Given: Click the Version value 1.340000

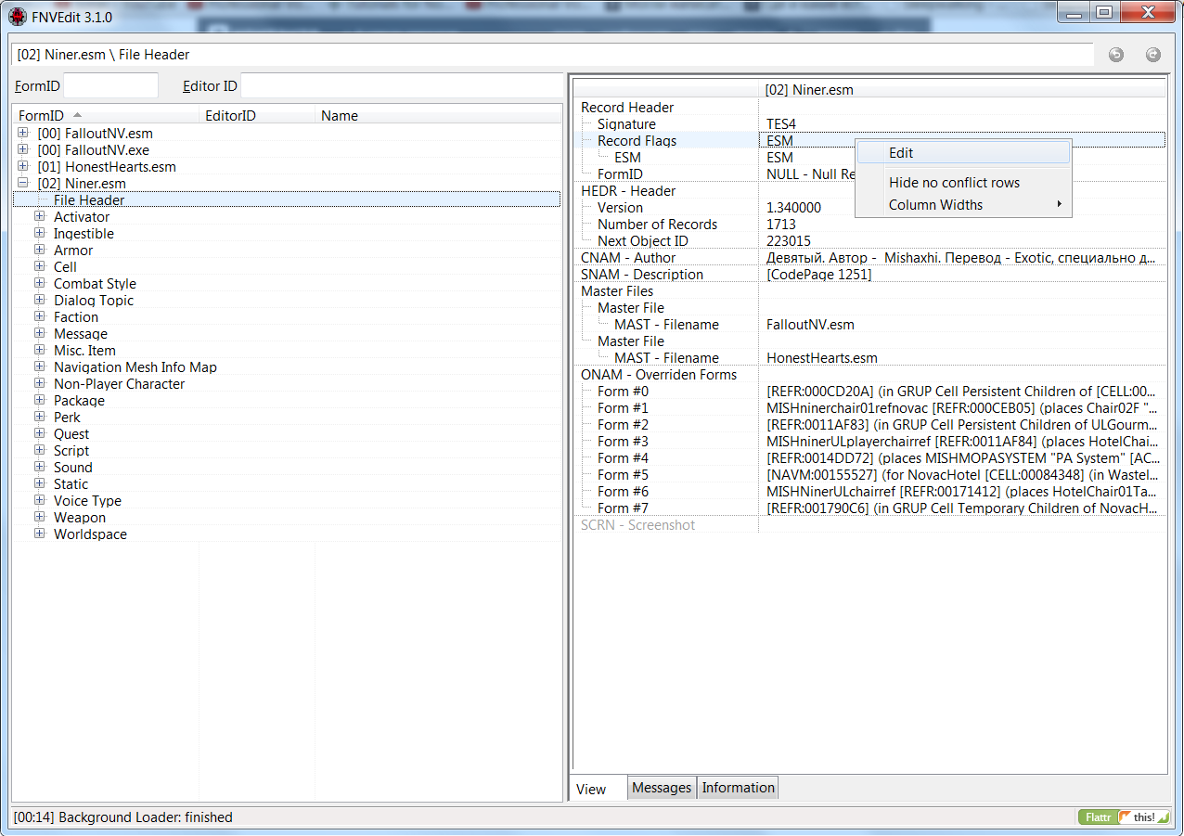Looking at the screenshot, I should point(793,207).
